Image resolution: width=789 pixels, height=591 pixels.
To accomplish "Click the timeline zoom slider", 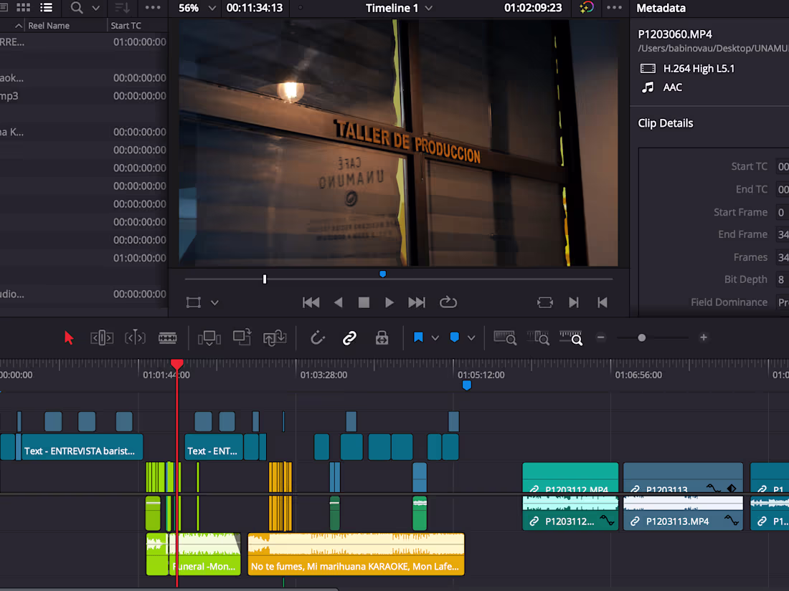I will tap(642, 337).
